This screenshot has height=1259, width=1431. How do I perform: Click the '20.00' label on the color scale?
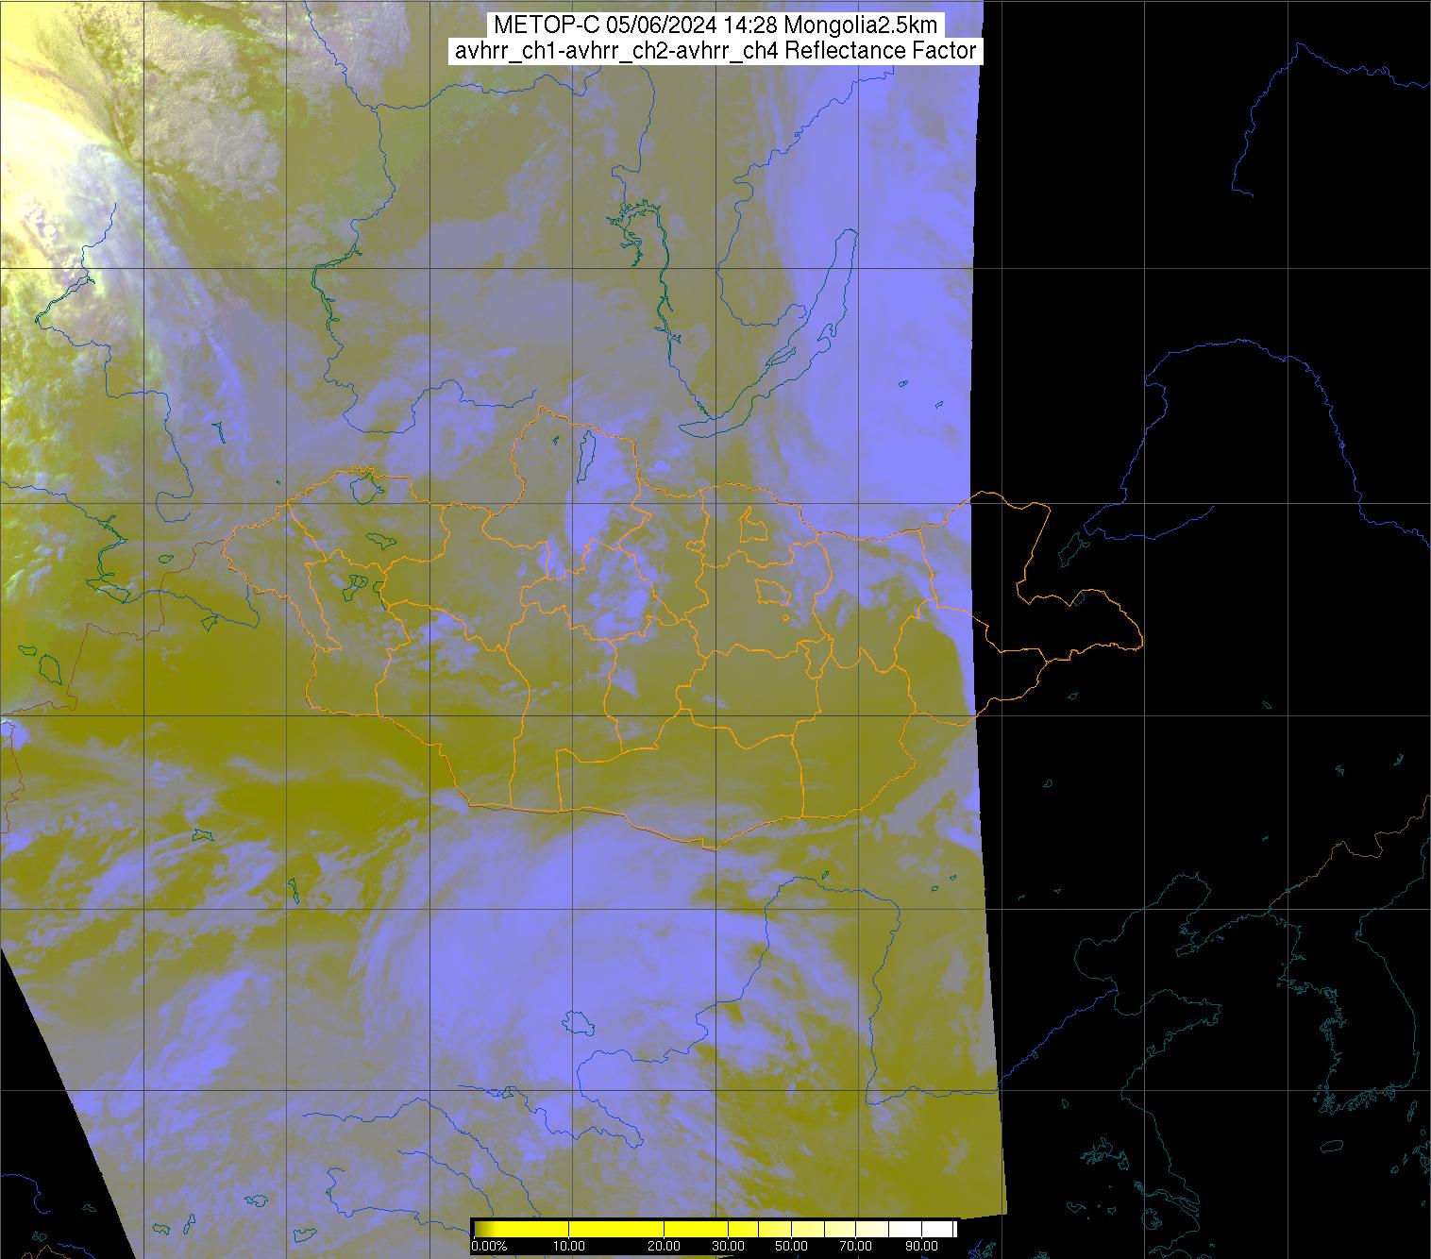tap(664, 1246)
